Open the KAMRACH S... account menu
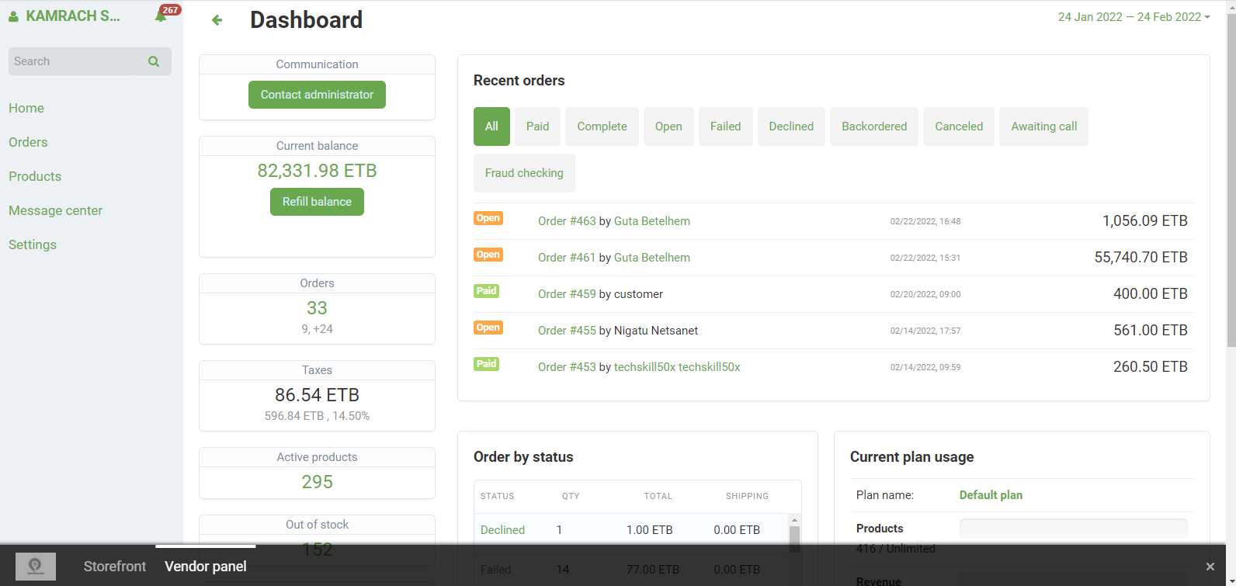 click(73, 16)
